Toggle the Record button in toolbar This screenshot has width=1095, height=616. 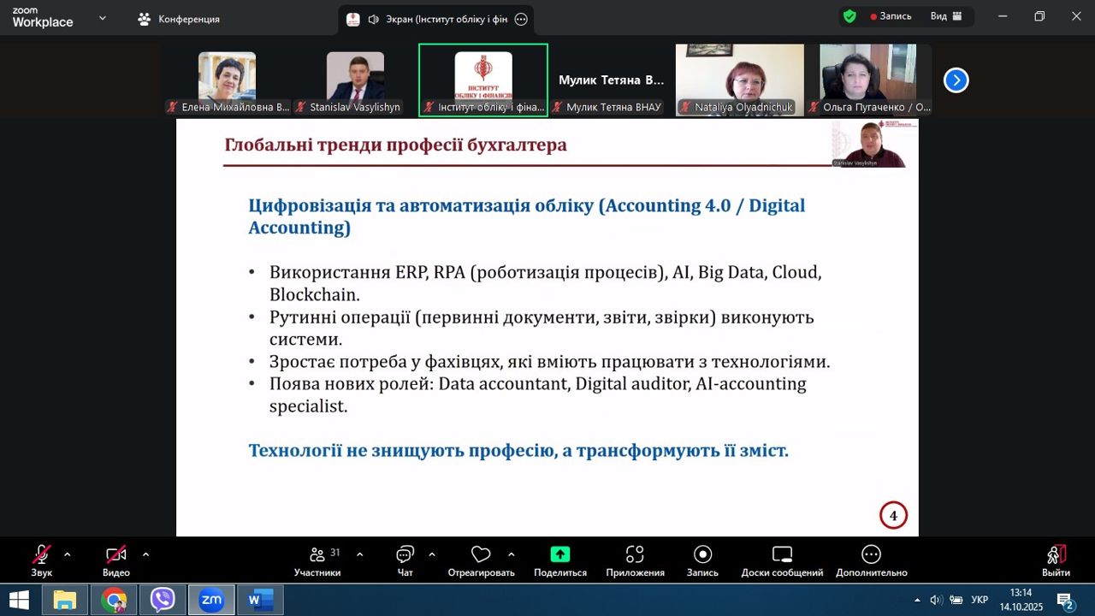pos(702,555)
